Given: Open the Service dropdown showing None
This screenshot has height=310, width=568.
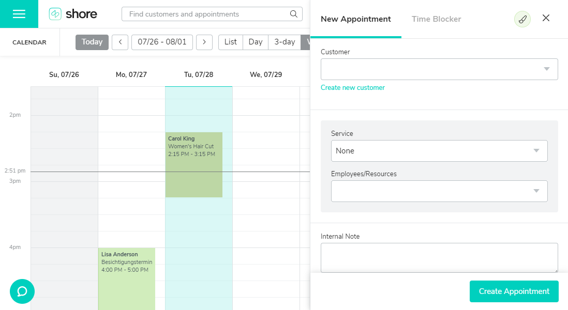Looking at the screenshot, I should (439, 151).
